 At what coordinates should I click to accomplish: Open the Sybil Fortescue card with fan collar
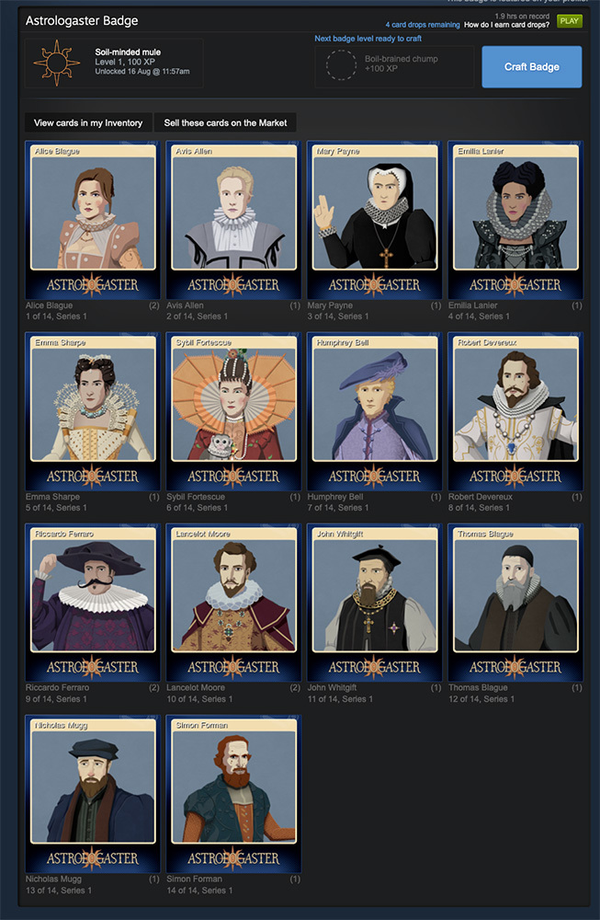[233, 411]
